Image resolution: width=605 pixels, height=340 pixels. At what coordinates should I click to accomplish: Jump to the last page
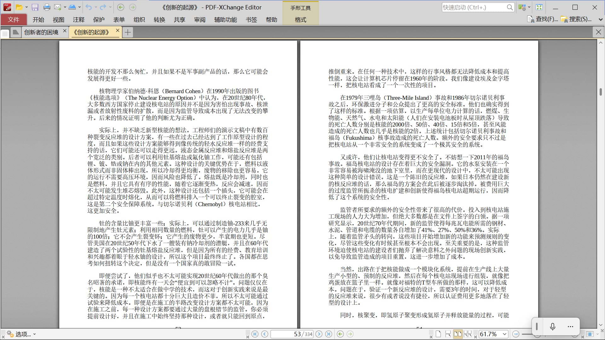(x=328, y=334)
